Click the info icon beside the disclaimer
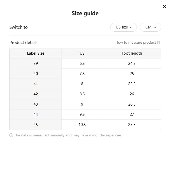170x173 pixels. pyautogui.click(x=11, y=135)
